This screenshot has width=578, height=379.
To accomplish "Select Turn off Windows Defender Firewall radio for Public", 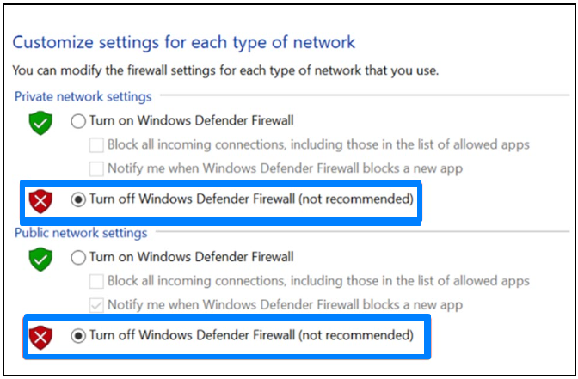I will point(79,336).
